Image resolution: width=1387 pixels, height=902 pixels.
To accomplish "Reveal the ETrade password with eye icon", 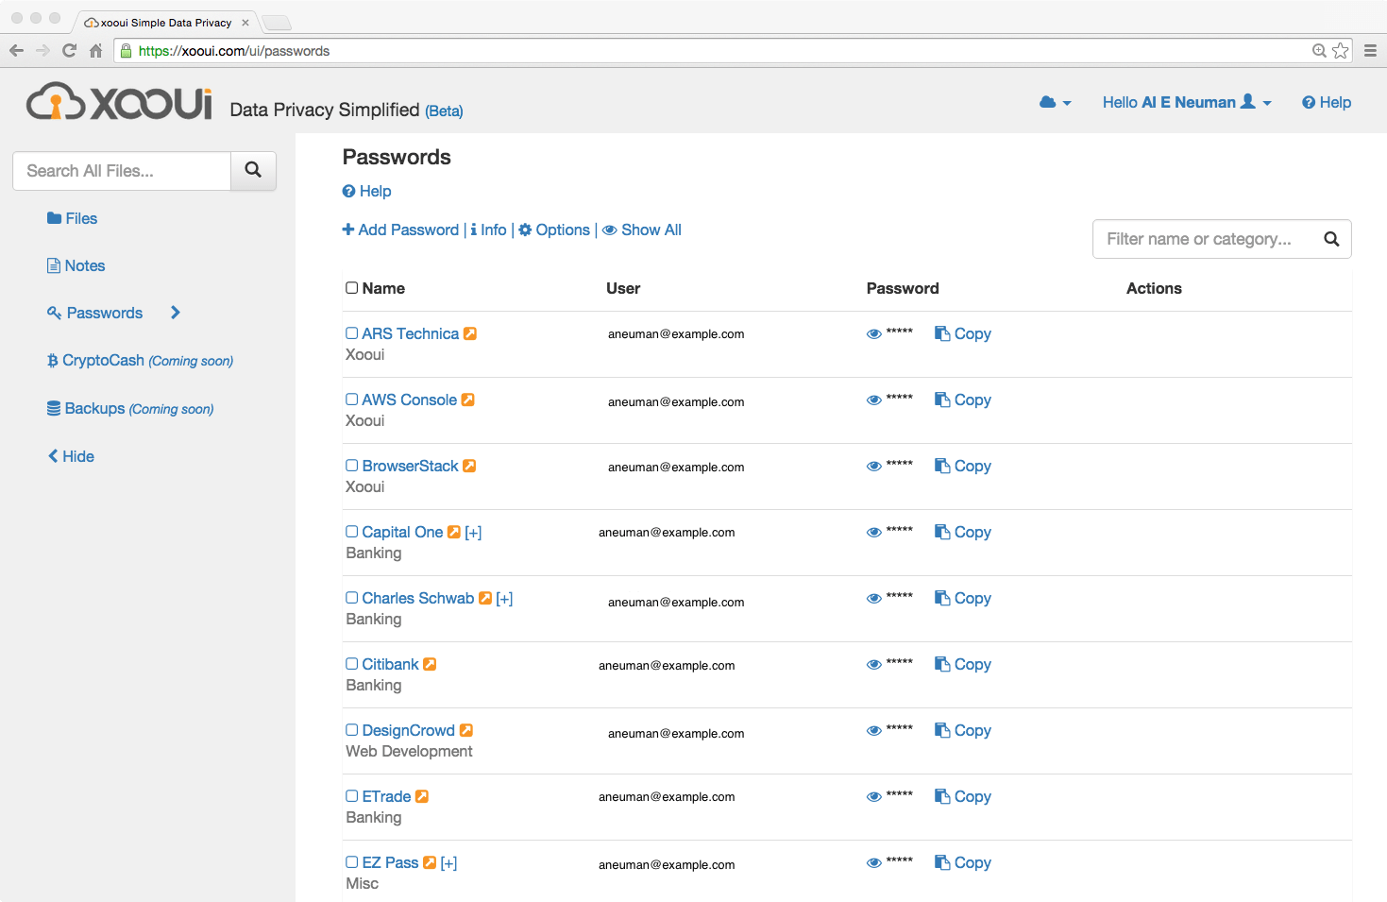I will click(874, 797).
